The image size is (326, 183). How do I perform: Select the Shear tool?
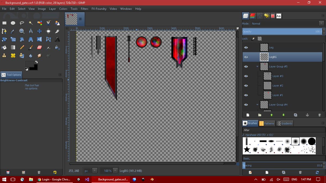click(x=22, y=39)
